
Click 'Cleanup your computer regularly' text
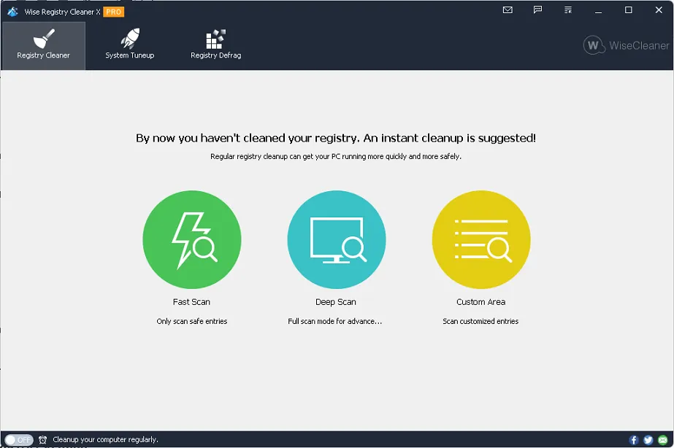tap(105, 440)
